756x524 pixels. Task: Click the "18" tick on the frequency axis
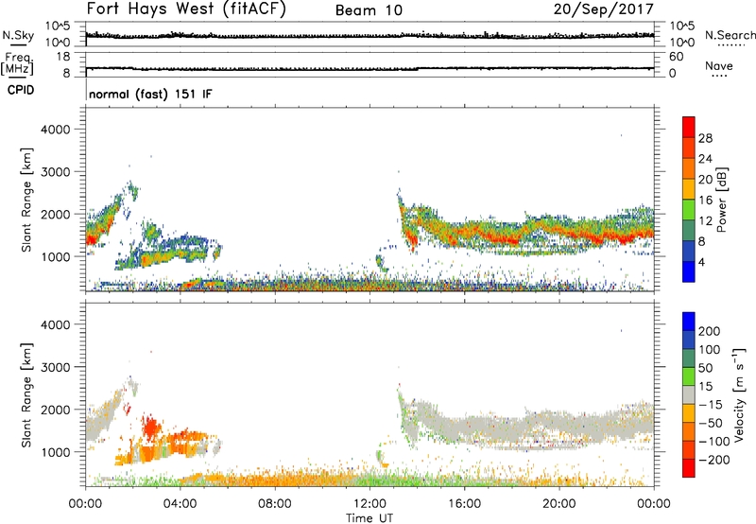tap(63, 57)
